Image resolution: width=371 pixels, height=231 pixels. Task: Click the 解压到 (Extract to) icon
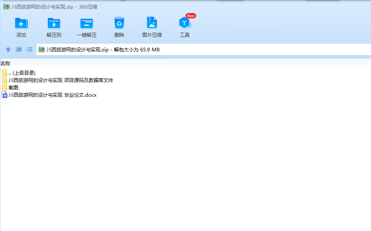click(x=54, y=23)
